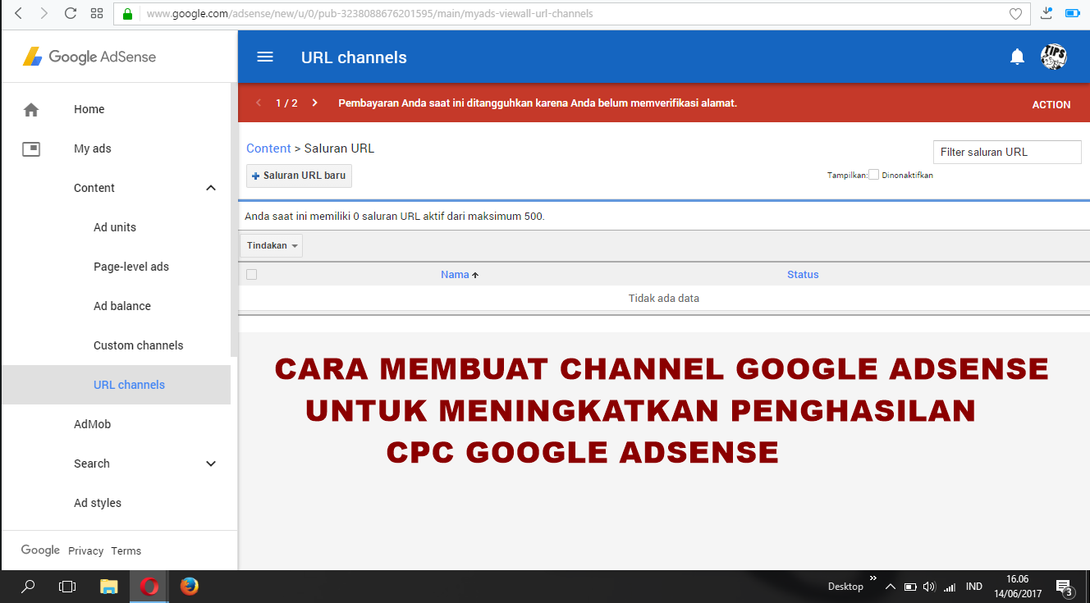The width and height of the screenshot is (1090, 603).
Task: Open Ad units menu item
Action: [x=115, y=227]
